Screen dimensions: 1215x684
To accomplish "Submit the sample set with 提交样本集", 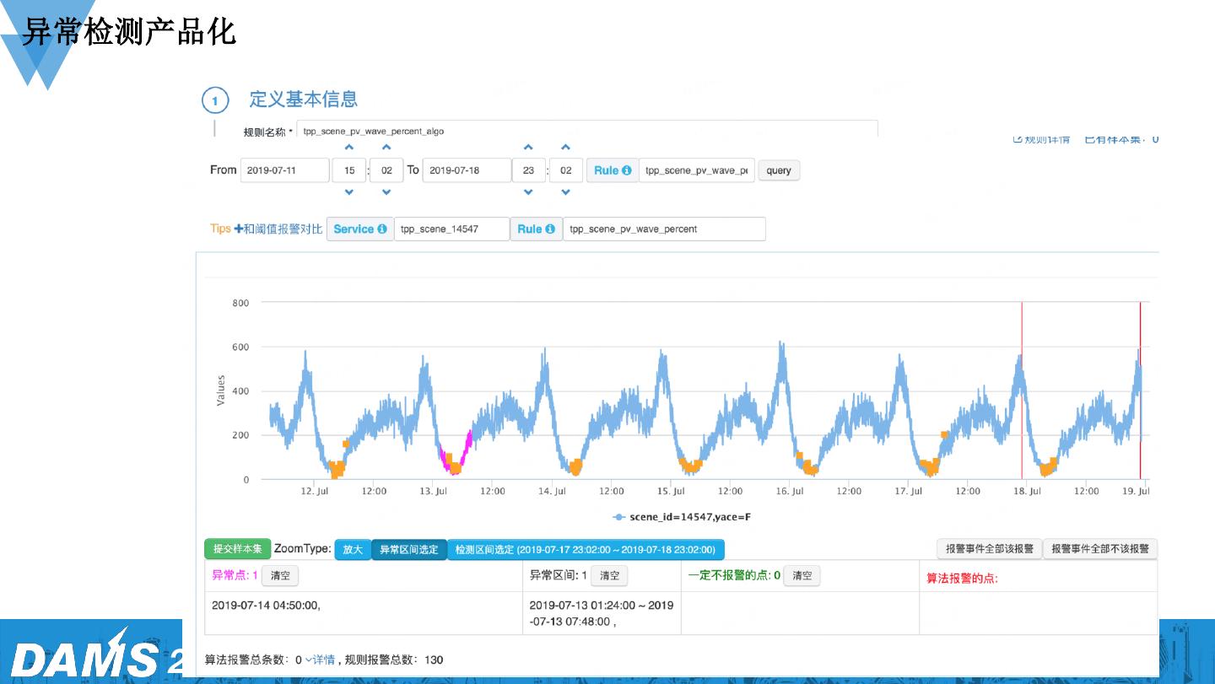I will point(237,549).
